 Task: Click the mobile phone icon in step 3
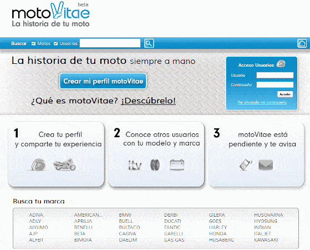[x=246, y=165]
